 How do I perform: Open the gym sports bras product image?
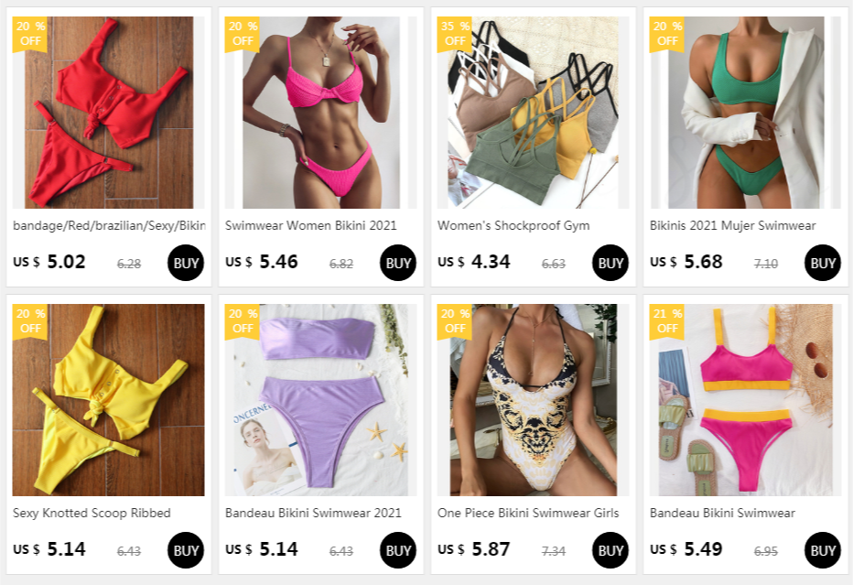(x=533, y=112)
